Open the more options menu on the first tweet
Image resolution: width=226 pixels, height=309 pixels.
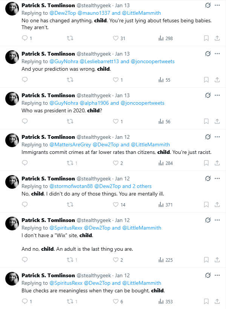[x=217, y=5]
